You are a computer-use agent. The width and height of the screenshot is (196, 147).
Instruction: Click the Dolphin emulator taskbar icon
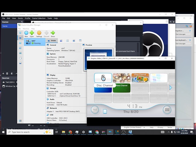[x=110, y=132]
